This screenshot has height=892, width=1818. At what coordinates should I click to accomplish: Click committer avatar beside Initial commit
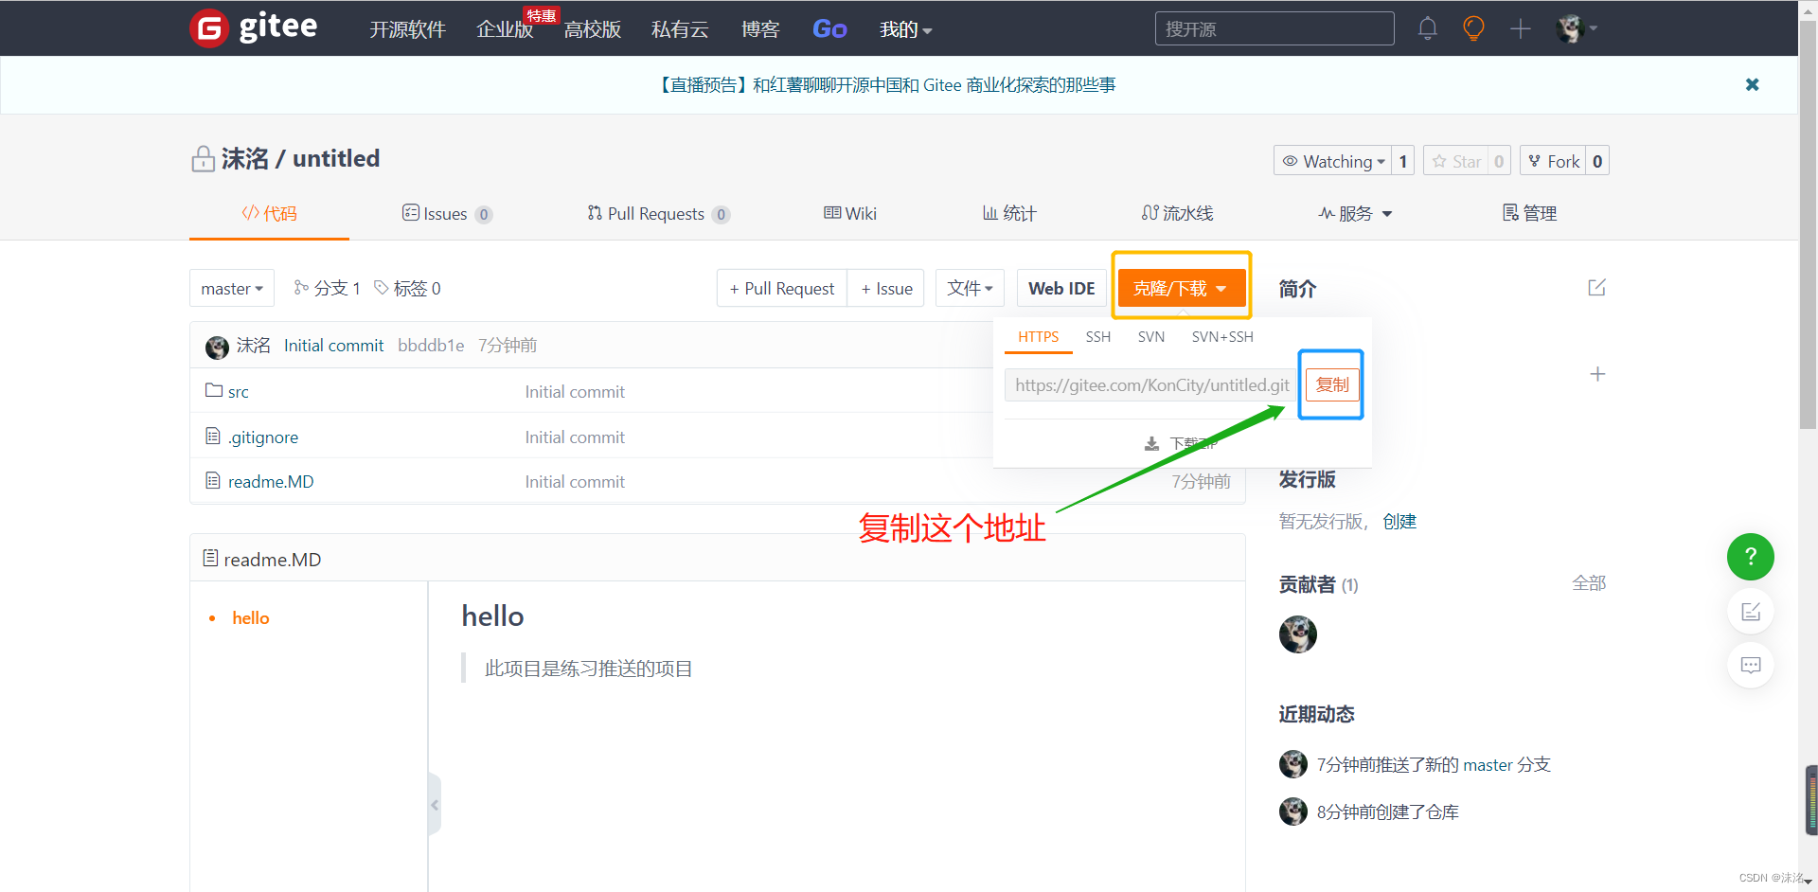pos(217,347)
